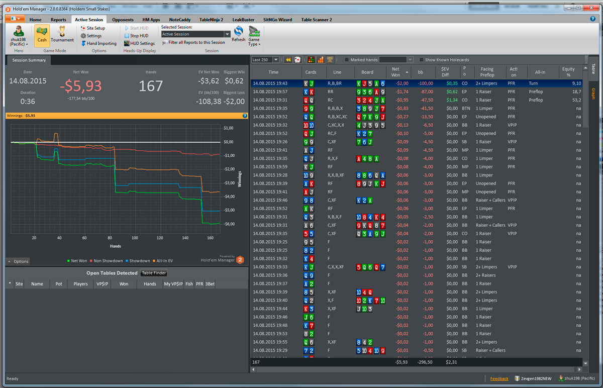Viewport: 603px width, 388px height.
Task: Click Start HUD
Action: point(136,28)
